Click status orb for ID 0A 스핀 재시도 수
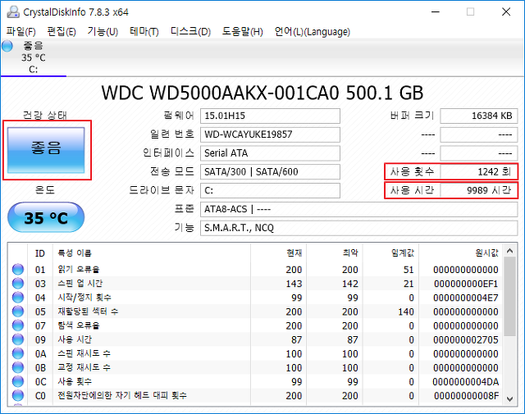 [x=18, y=354]
